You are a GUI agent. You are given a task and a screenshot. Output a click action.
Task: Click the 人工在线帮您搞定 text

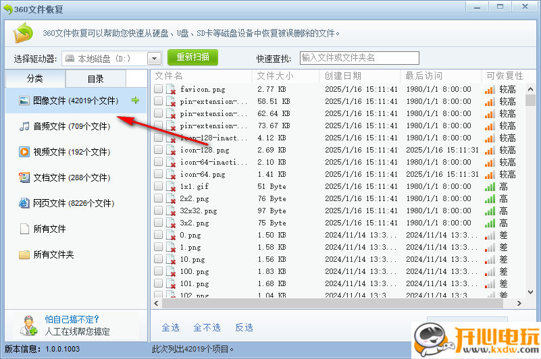77,332
